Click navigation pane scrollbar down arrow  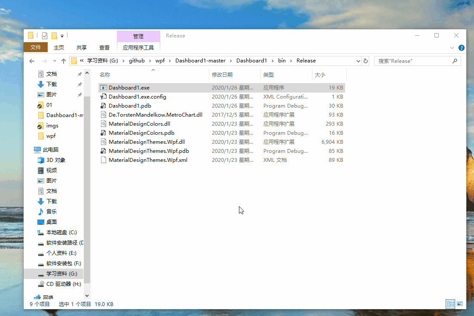(87, 296)
